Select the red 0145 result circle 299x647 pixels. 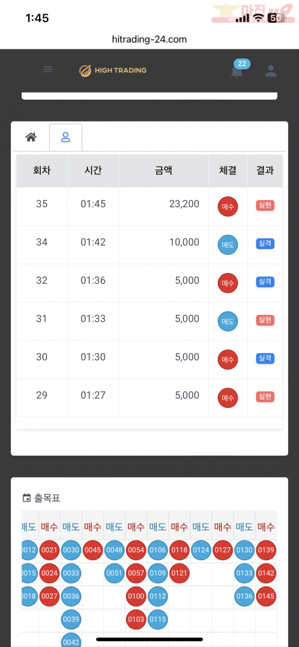tap(266, 596)
